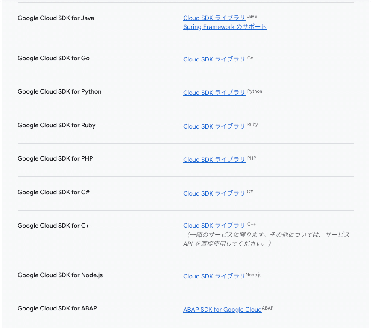
Task: Open the Cloud SDK ライブラリ link for C++
Action: [214, 225]
